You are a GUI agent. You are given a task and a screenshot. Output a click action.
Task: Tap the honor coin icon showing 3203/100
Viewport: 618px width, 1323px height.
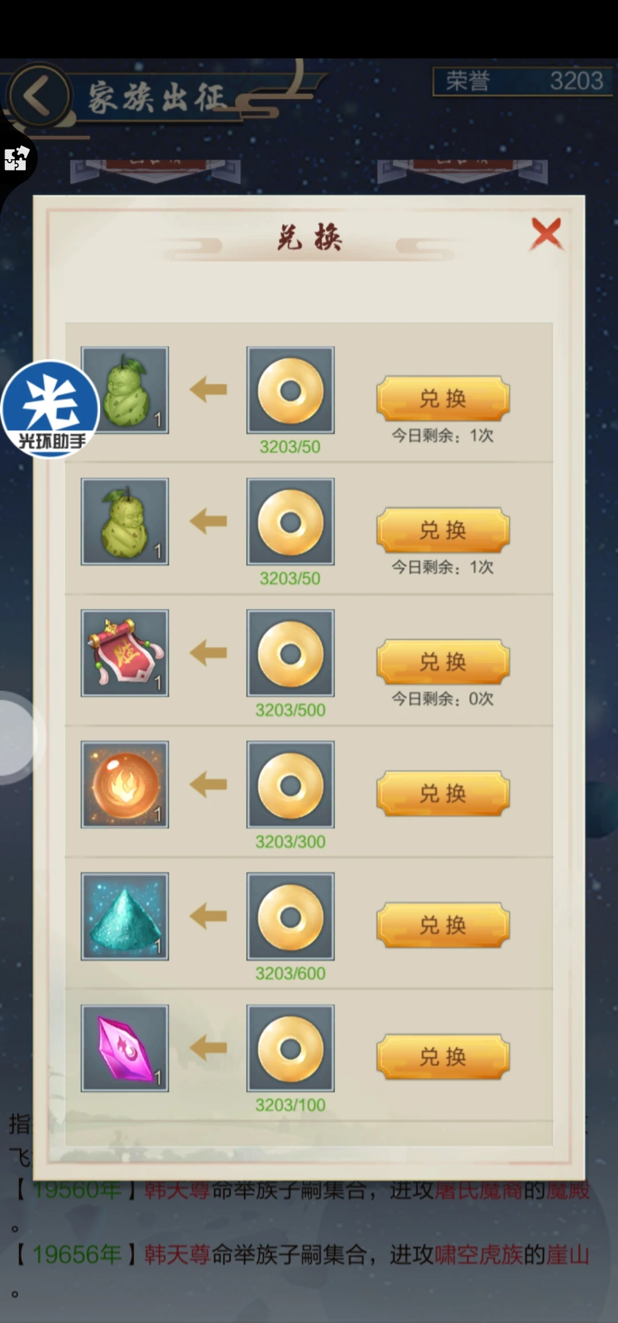291,1048
